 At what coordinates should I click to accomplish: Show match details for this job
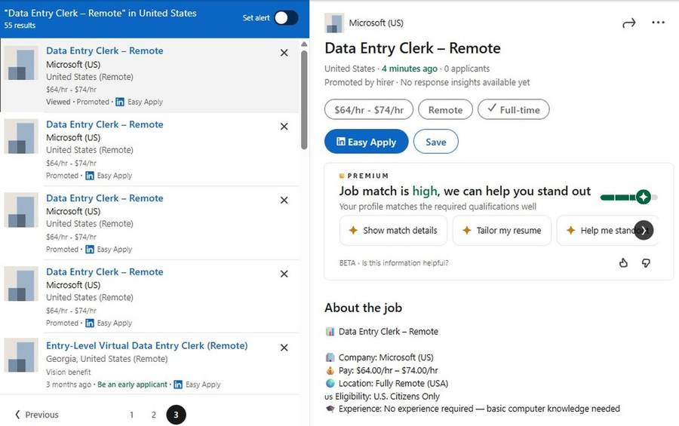click(x=393, y=230)
